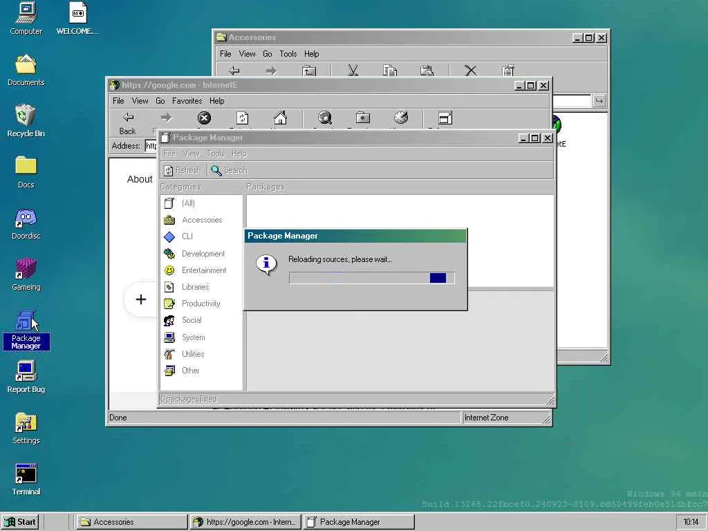Click Refresh button in Package Manager toolbar
Viewport: 708px width, 531px height.
pyautogui.click(x=183, y=170)
